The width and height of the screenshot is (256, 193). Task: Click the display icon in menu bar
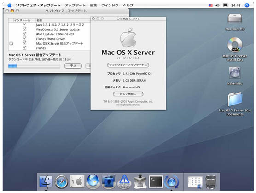(225, 6)
